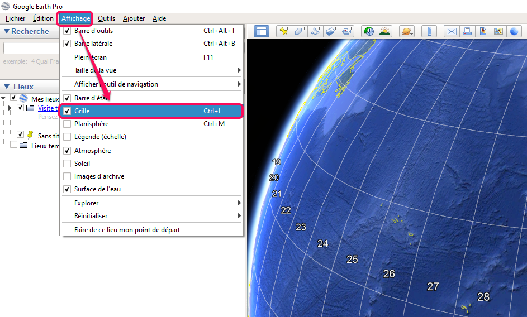Toggle Barre d'état checkbox
527x317 pixels.
[x=67, y=98]
